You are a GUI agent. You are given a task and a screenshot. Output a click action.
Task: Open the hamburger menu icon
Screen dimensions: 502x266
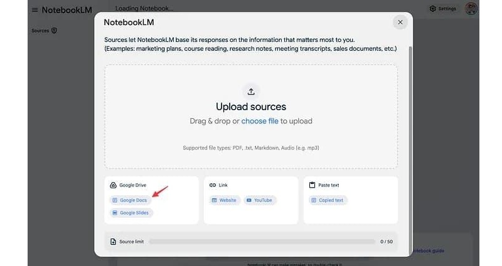35,10
